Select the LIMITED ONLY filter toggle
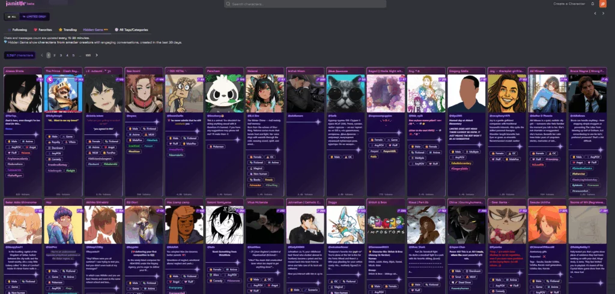 coord(34,17)
